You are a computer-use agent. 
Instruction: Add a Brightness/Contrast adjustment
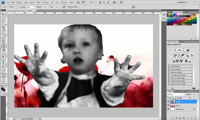coord(175,50)
